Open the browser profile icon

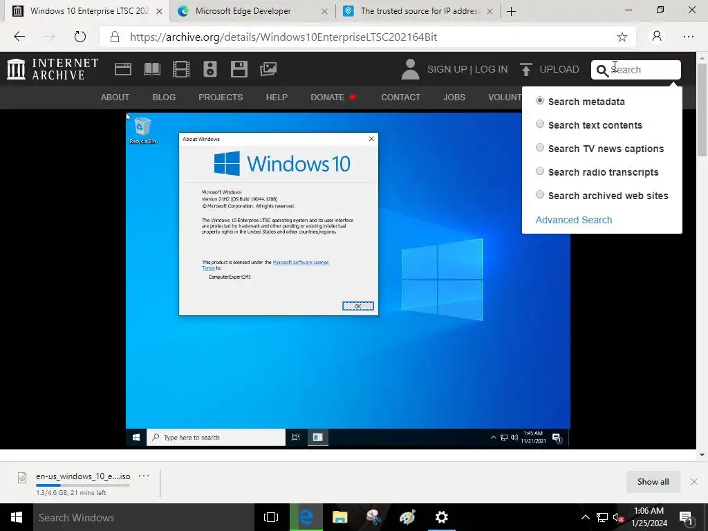coord(657,37)
